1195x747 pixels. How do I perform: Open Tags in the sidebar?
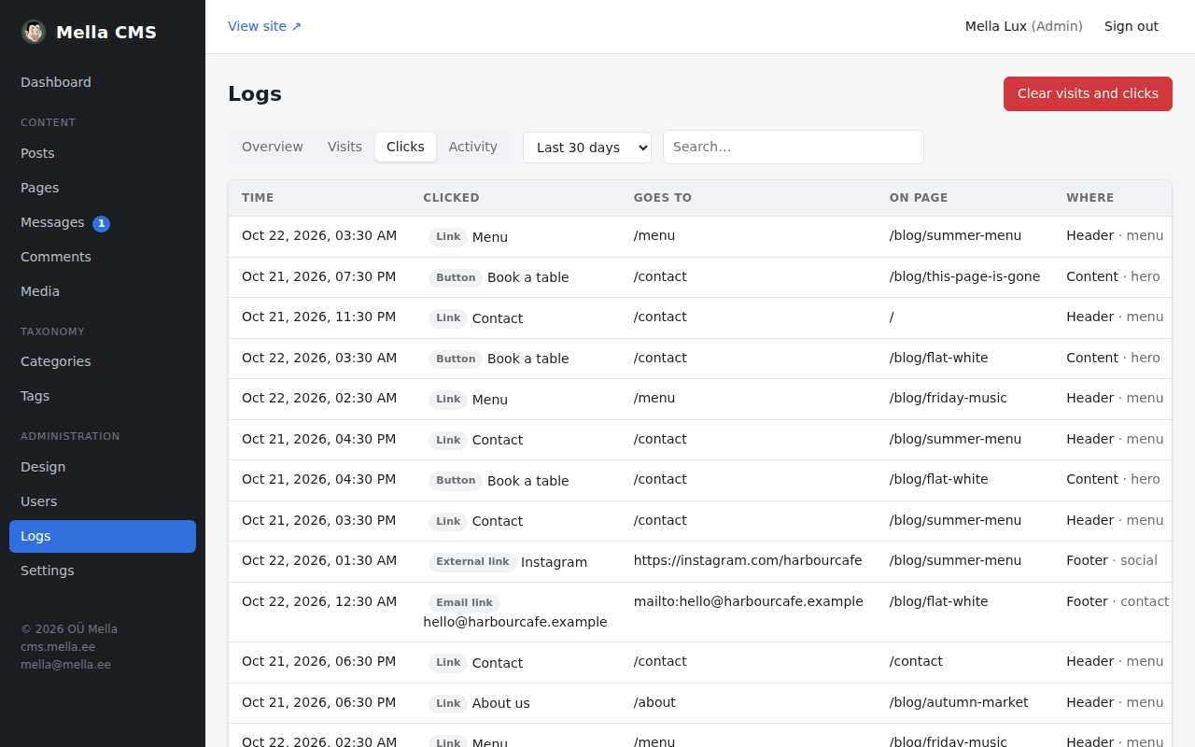(x=103, y=396)
